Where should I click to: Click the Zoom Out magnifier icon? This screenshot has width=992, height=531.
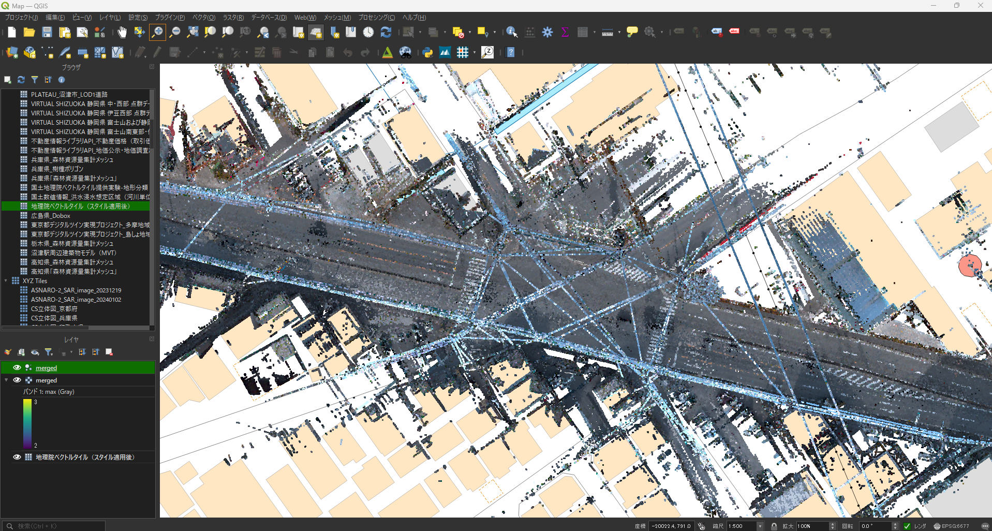pos(175,32)
